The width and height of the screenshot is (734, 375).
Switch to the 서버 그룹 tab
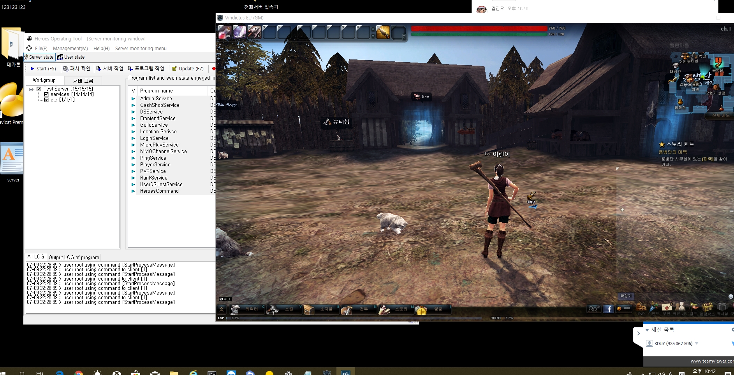click(83, 81)
